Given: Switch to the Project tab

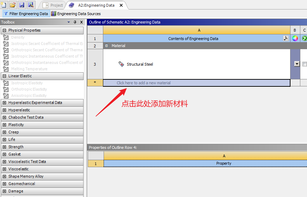Looking at the screenshot, I should tap(53, 5).
